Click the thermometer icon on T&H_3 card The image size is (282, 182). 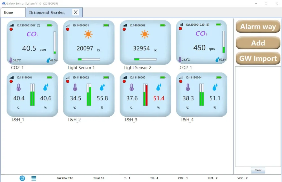[x=132, y=87]
